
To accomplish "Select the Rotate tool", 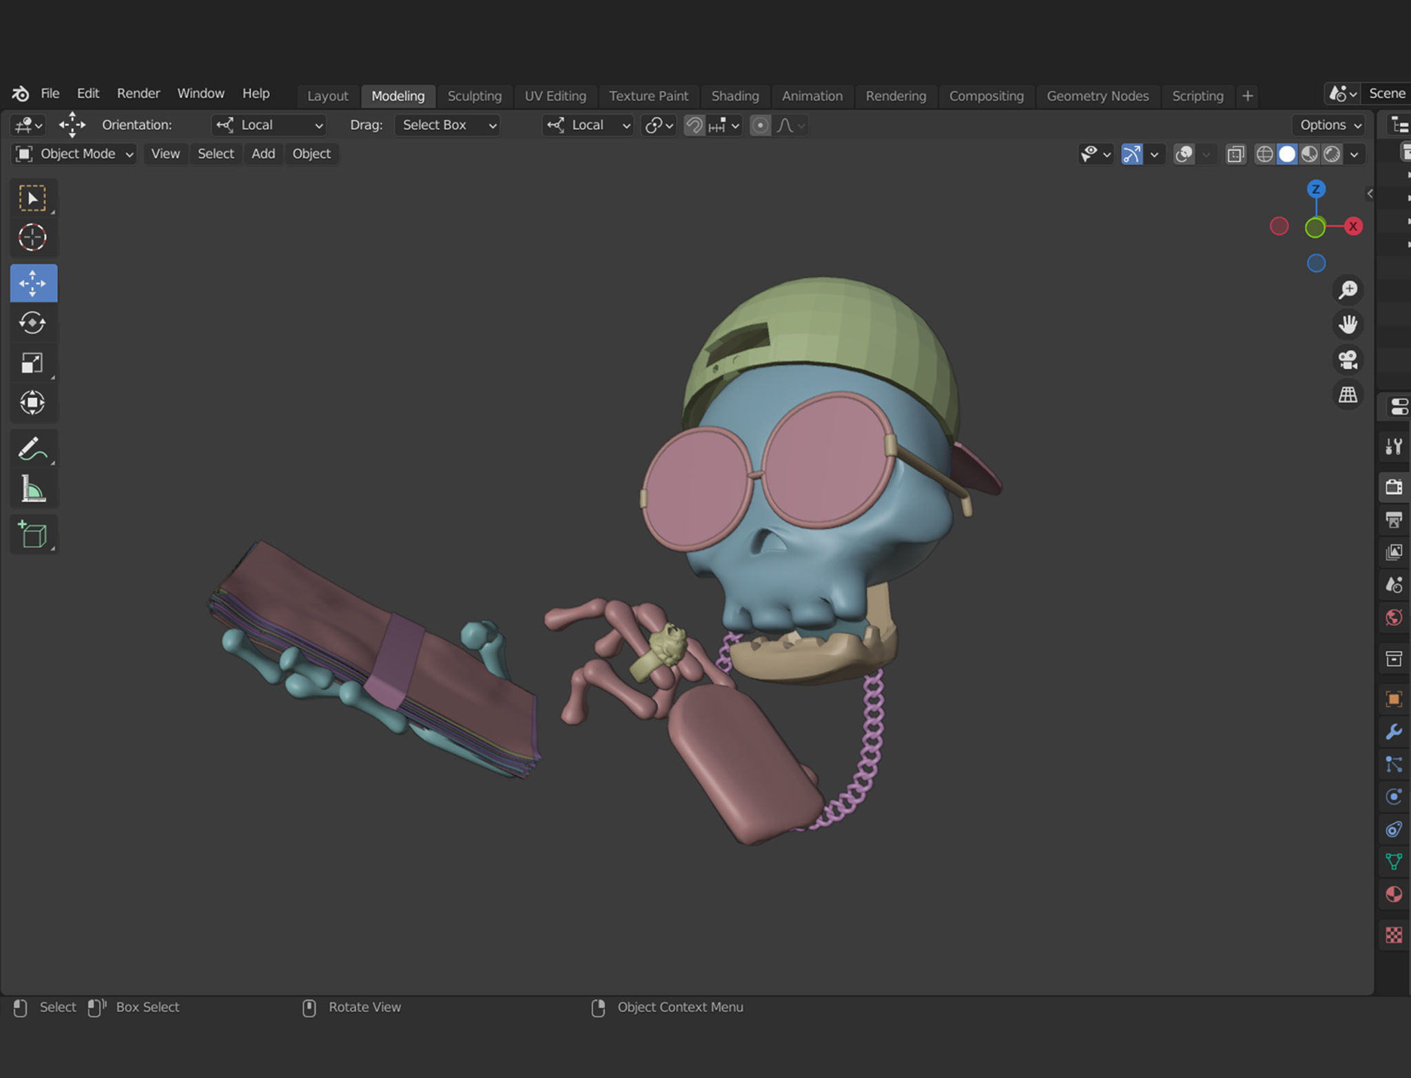I will pos(32,322).
